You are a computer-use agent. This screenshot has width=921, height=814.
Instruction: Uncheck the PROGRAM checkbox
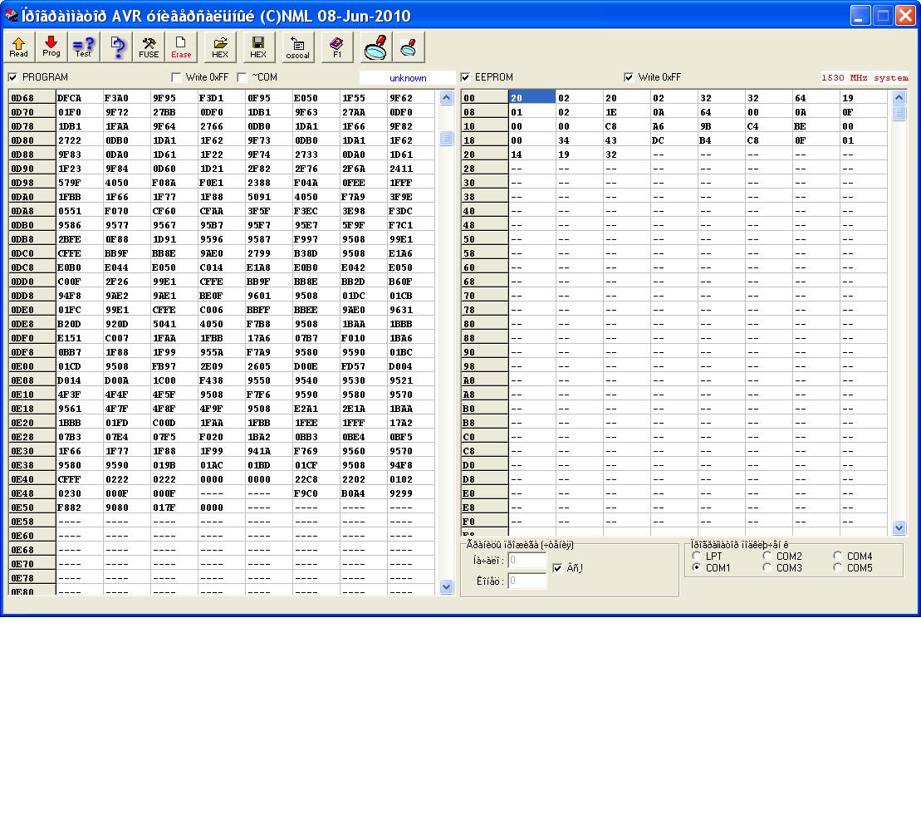click(x=13, y=78)
